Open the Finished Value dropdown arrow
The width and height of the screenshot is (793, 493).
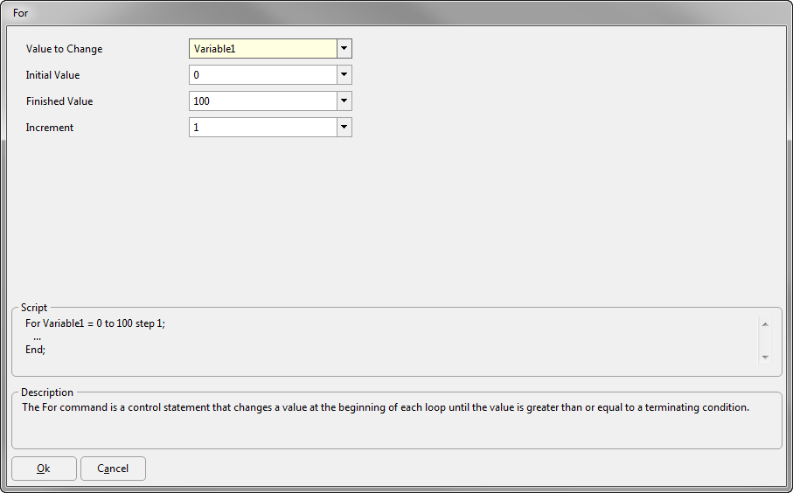[x=344, y=101]
